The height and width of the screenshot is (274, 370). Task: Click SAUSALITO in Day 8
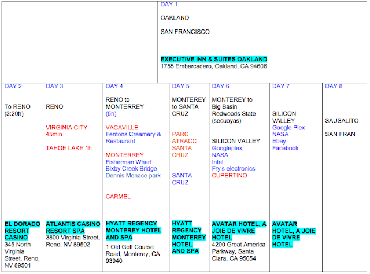click(x=342, y=121)
